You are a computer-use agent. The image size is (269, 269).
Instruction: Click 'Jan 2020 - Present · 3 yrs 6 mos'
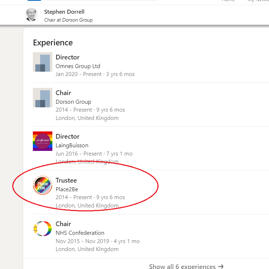tap(95, 74)
